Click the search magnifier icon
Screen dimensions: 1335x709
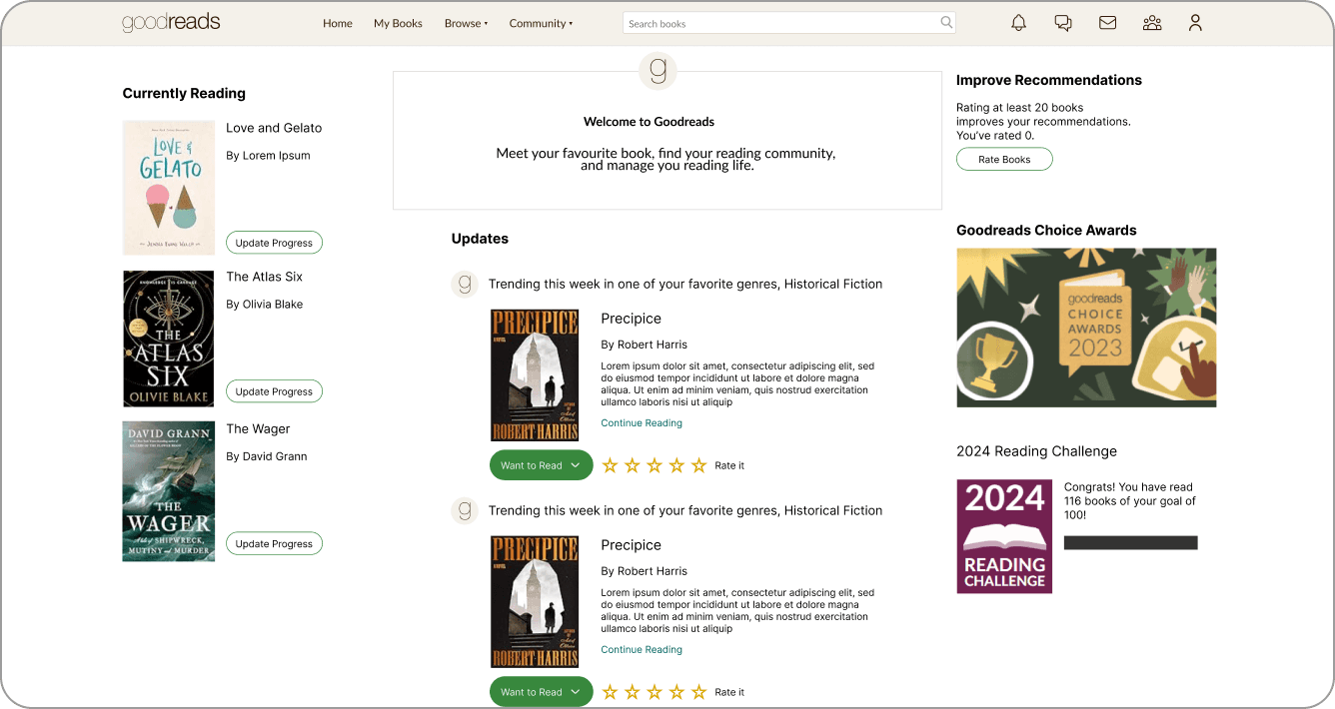click(x=946, y=22)
